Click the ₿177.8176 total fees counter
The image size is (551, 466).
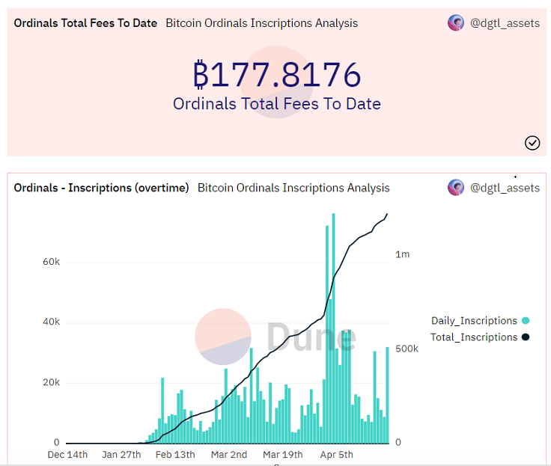(277, 75)
